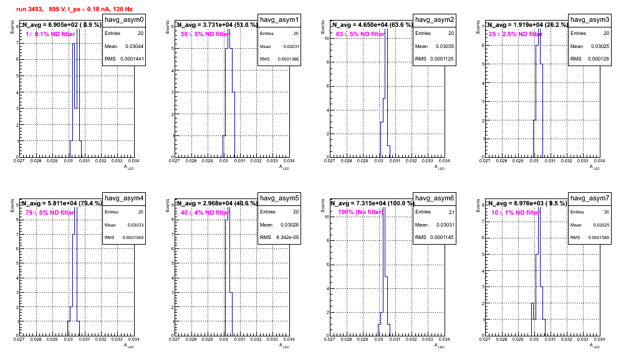Screen dimensions: 621x357
Task: Click RMS value 0.0001049 in havg_asym4 box
Action: pyautogui.click(x=133, y=238)
